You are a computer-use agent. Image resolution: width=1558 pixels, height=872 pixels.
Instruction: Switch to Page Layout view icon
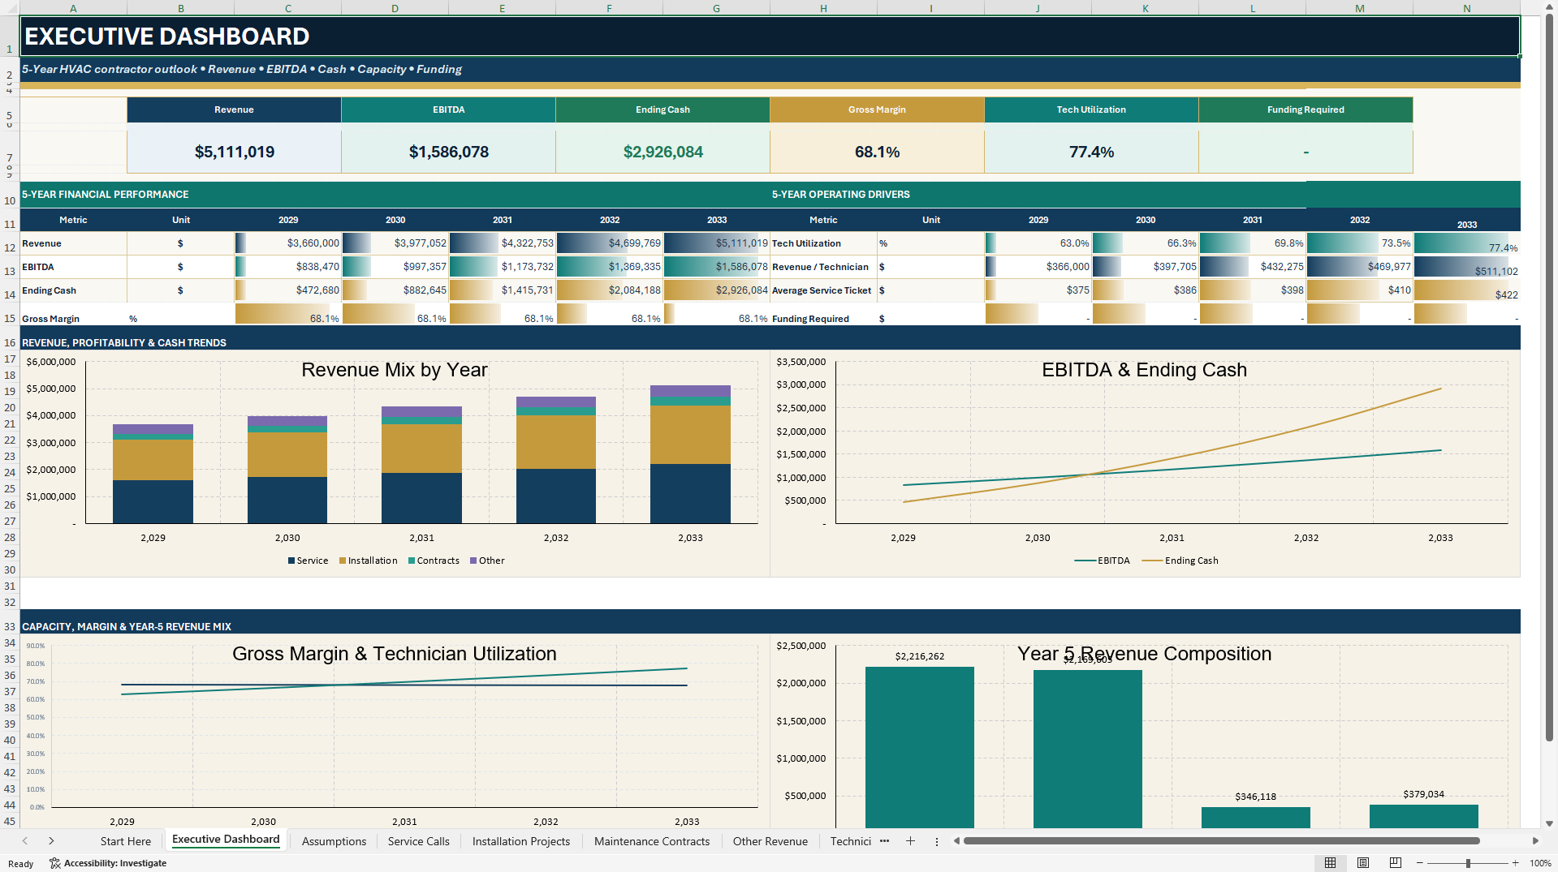click(x=1363, y=863)
